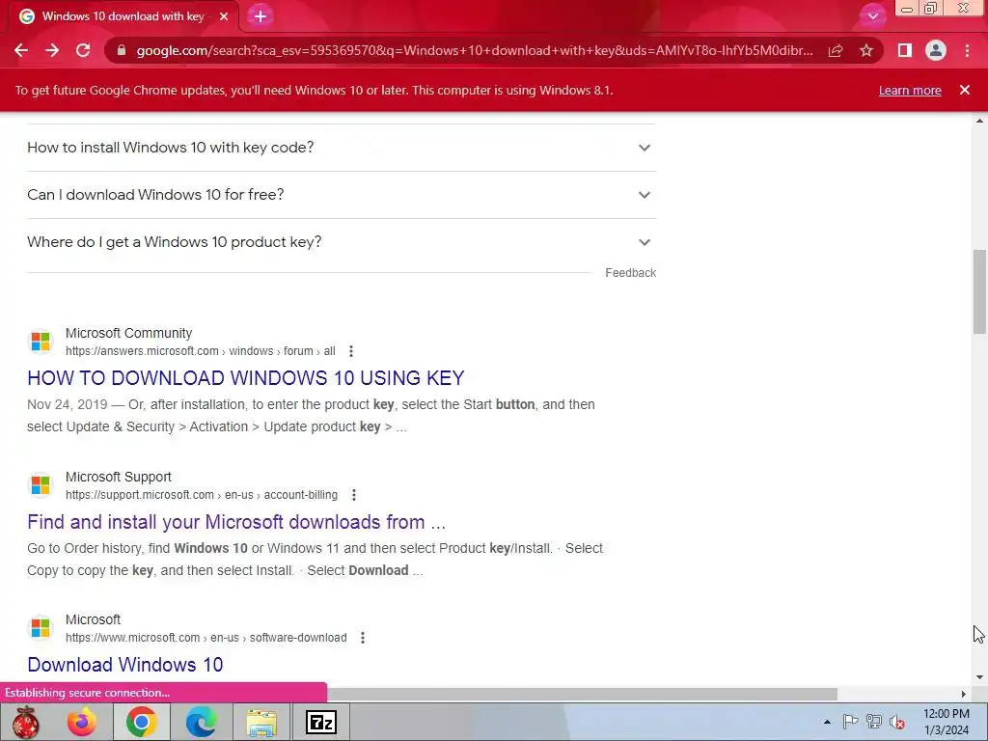Click the network tray icon
988x741 pixels.
coord(874,722)
